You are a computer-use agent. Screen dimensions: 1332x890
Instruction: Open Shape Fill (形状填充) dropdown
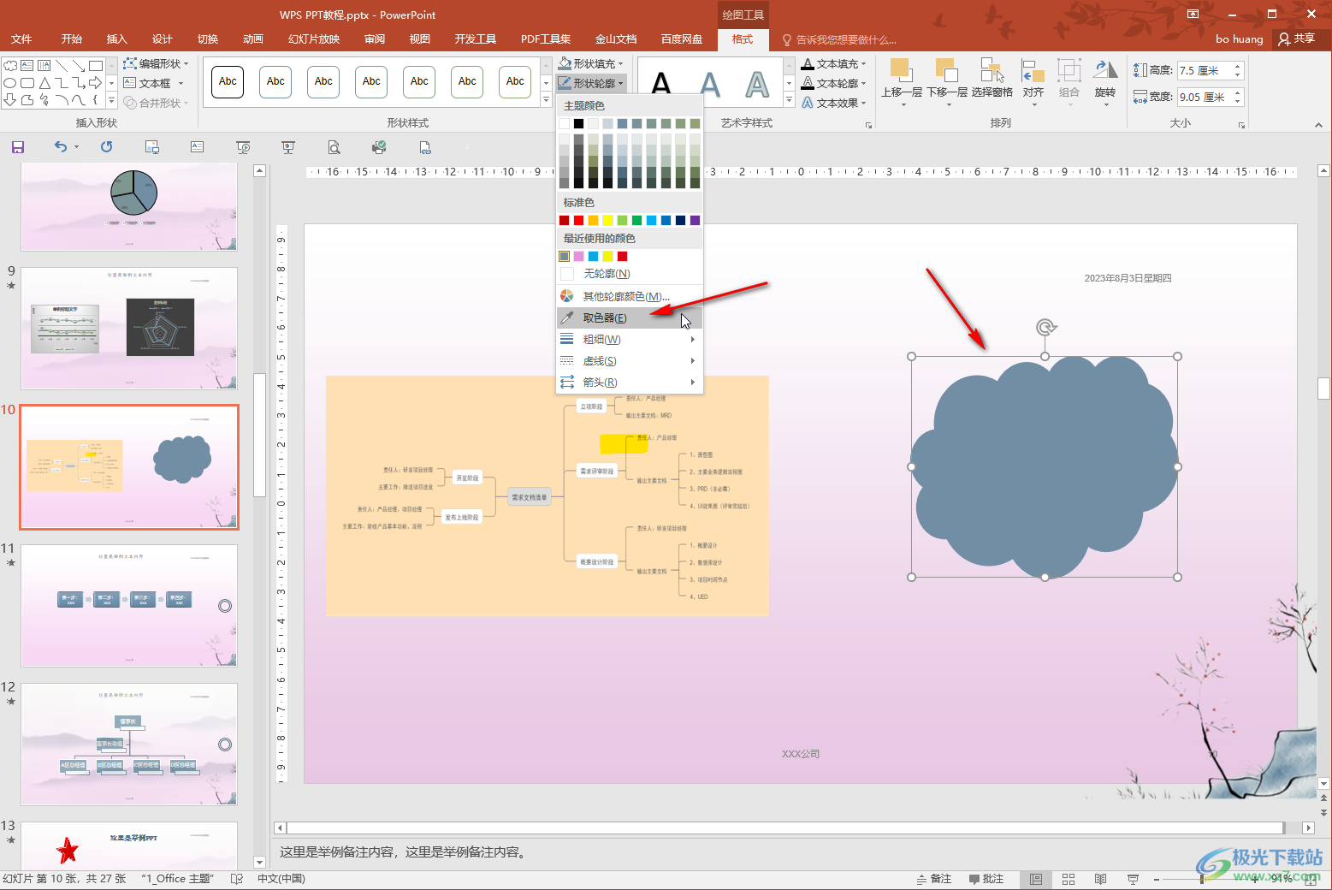point(591,63)
